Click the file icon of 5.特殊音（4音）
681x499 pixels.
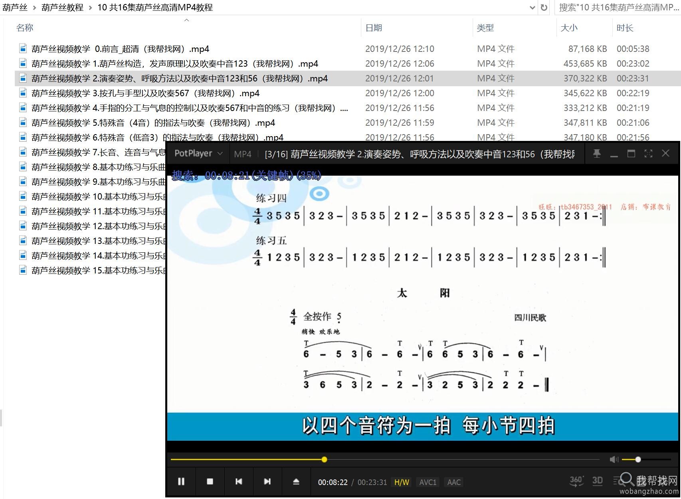point(23,123)
